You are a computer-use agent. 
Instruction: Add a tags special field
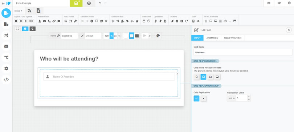[127, 21]
